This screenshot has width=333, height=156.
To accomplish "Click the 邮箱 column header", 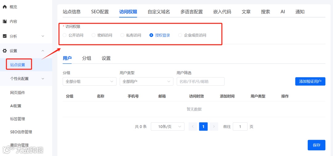I will 162,96.
